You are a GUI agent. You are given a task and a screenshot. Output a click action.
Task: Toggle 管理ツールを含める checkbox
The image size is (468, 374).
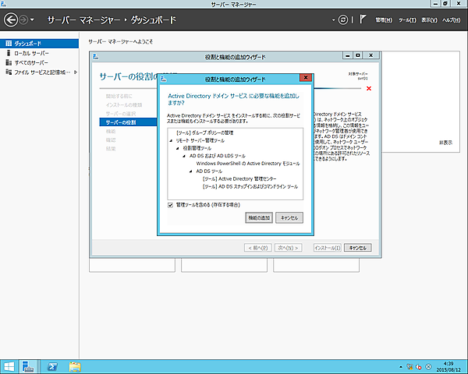(170, 205)
